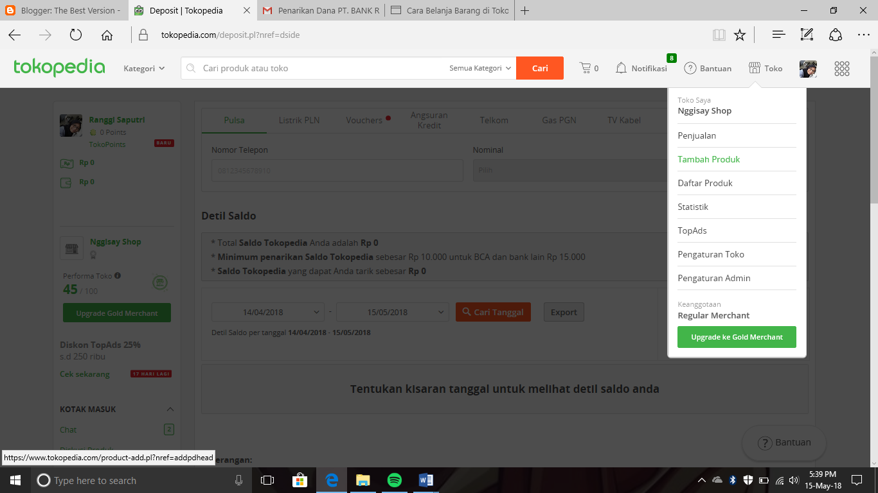Switch to the Pulsa tab

click(x=234, y=120)
